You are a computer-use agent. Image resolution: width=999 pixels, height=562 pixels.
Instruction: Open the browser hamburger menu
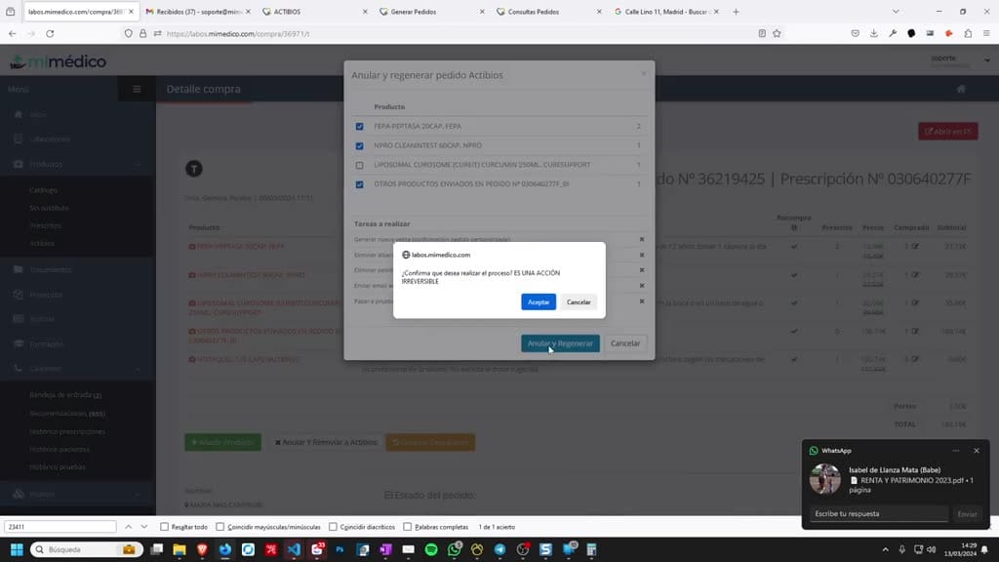986,34
